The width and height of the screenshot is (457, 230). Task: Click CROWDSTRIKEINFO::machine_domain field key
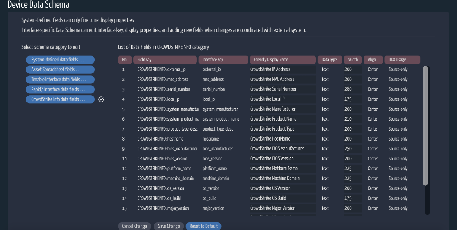166,179
